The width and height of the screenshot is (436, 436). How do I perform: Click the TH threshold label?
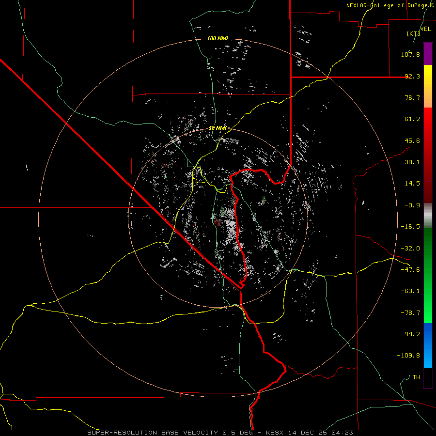416,377
